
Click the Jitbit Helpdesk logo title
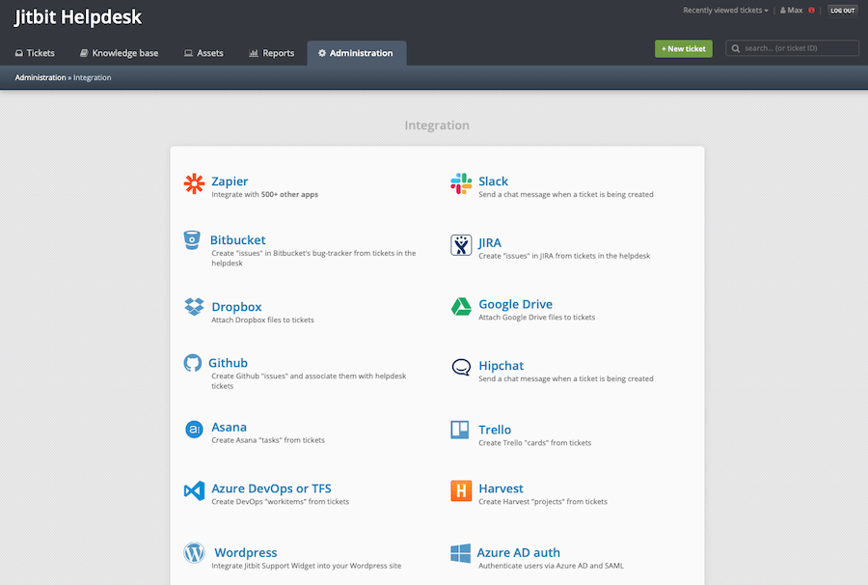click(78, 17)
